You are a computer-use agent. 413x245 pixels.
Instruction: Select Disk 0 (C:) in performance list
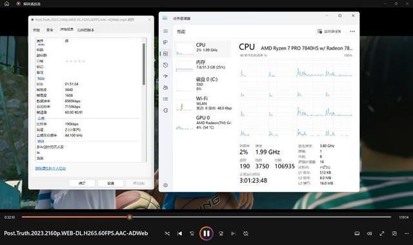point(203,84)
